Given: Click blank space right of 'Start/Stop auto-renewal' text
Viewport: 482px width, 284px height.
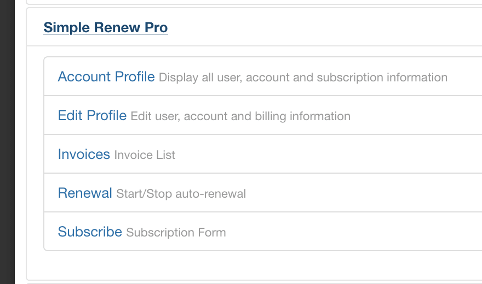Looking at the screenshot, I should [361, 194].
